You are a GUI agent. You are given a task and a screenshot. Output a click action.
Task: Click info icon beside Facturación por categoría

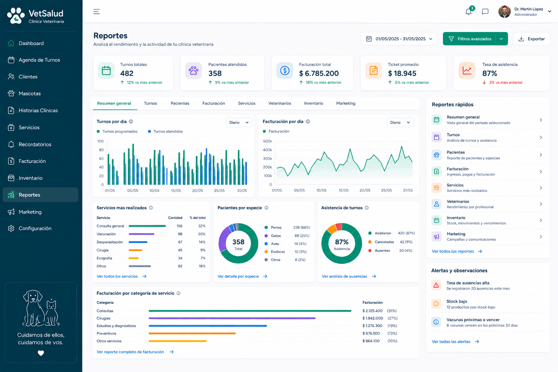(x=178, y=293)
